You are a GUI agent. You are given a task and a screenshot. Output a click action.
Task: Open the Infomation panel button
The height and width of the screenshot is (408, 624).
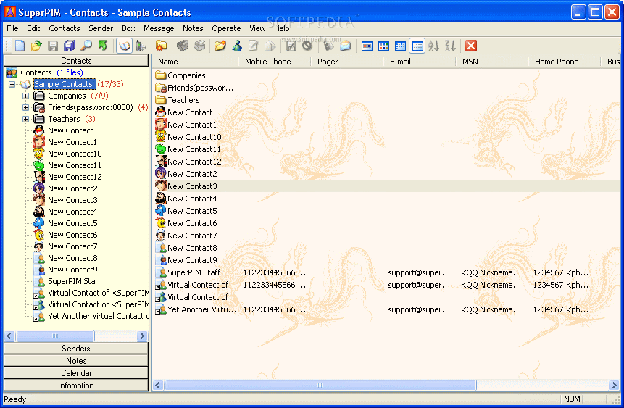[x=76, y=386]
